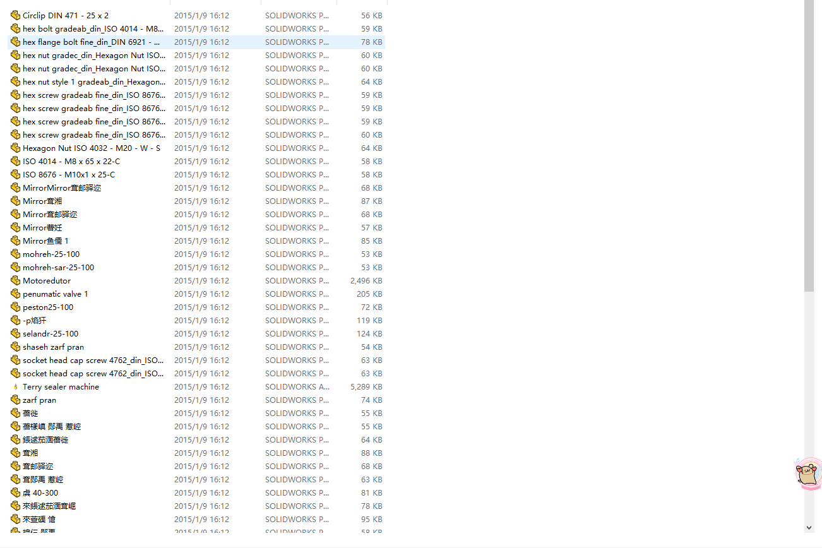Click the Terry sealer machine file name
Image resolution: width=822 pixels, height=548 pixels.
point(61,386)
